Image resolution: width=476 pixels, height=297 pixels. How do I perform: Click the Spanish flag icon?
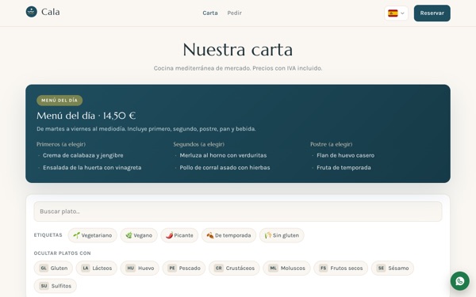click(393, 13)
